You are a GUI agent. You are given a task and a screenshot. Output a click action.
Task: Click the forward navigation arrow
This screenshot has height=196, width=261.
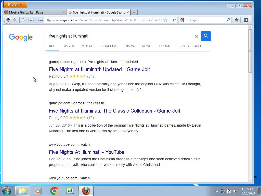[x=15, y=20]
